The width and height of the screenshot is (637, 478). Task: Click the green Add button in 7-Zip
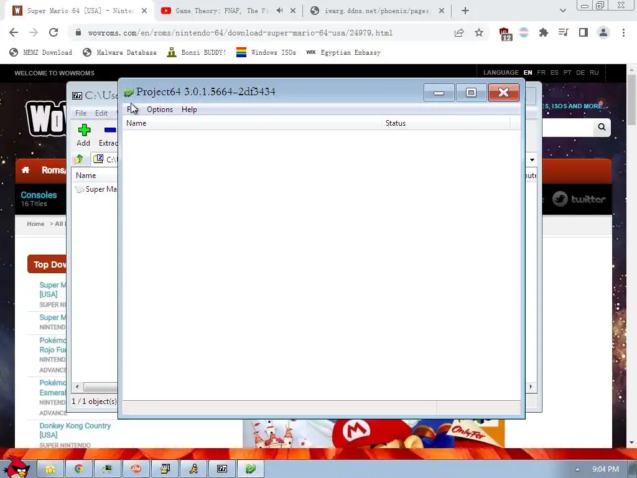coord(84,135)
